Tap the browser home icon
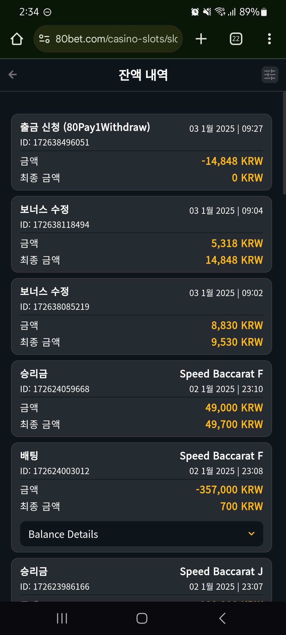Image resolution: width=286 pixels, height=635 pixels. 17,39
